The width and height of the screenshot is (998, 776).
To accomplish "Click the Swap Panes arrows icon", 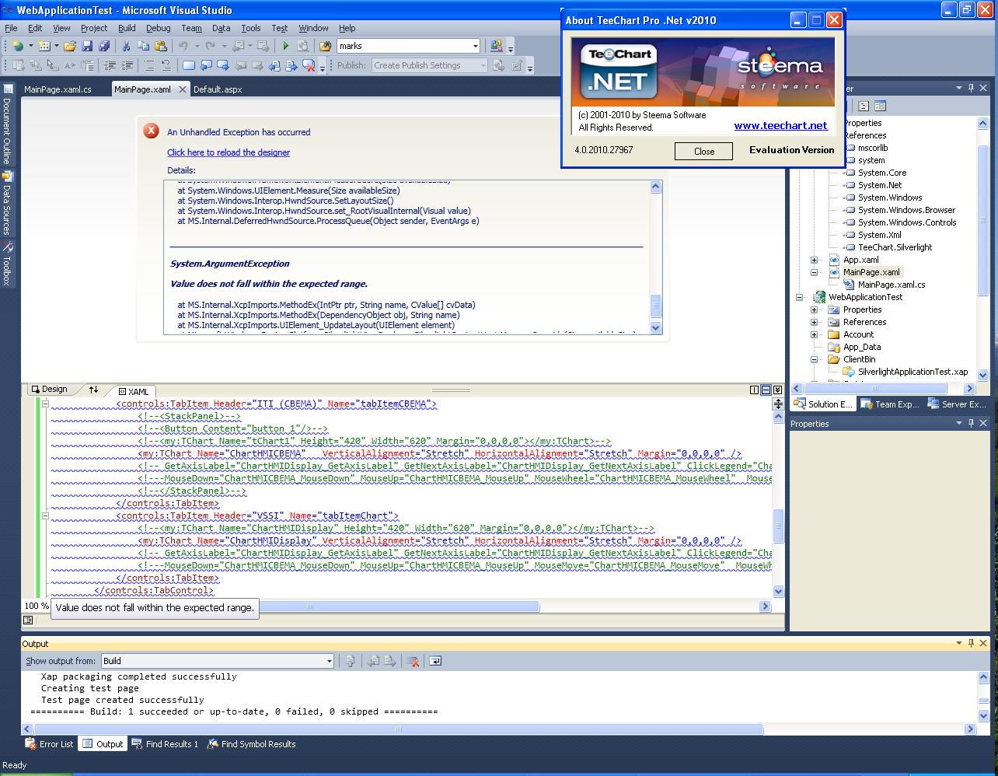I will point(93,390).
